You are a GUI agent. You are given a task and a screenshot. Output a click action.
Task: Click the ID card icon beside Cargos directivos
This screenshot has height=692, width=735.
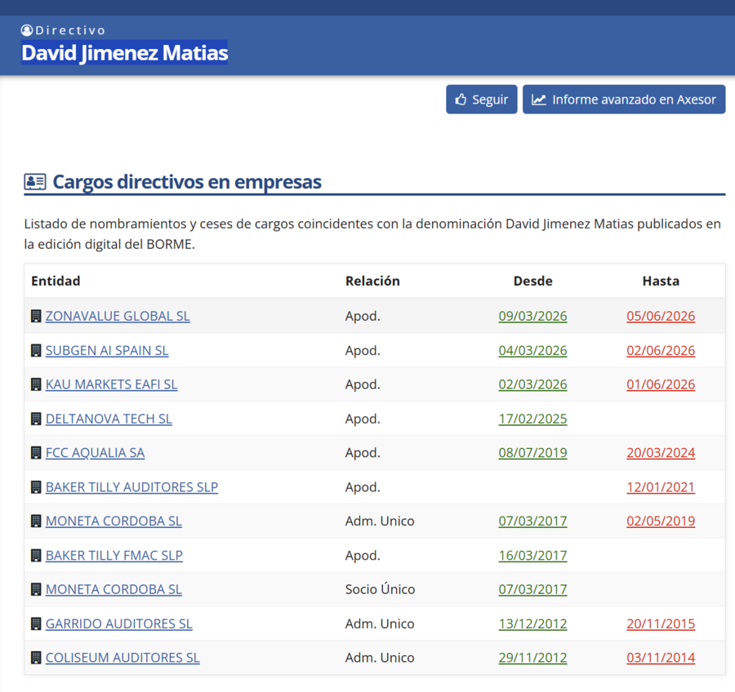click(35, 182)
